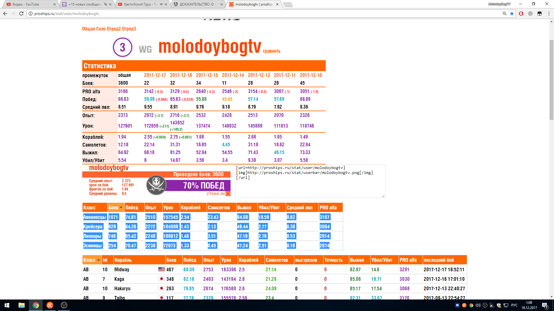This screenshot has width=554, height=311.
Task: Switch to the 'Видео - YouTube' tab
Action: click(30, 4)
